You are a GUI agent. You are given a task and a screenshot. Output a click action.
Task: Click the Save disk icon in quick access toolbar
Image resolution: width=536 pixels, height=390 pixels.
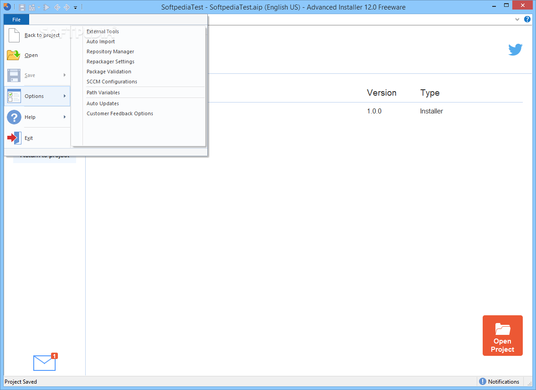[x=22, y=7]
